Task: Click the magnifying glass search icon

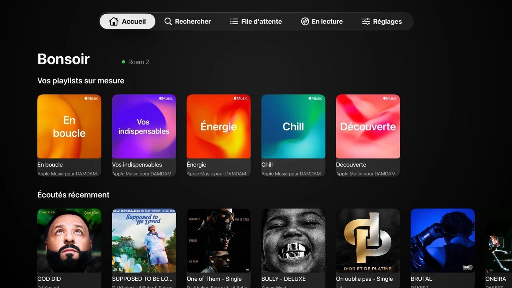Action: 168,22
